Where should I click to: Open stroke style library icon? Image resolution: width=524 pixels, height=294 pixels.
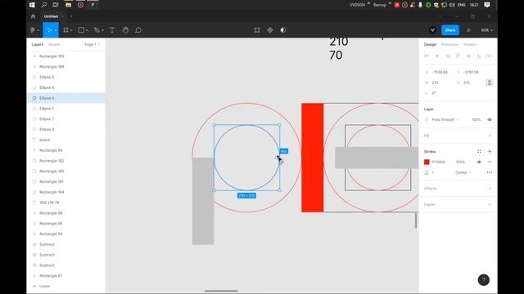click(479, 151)
